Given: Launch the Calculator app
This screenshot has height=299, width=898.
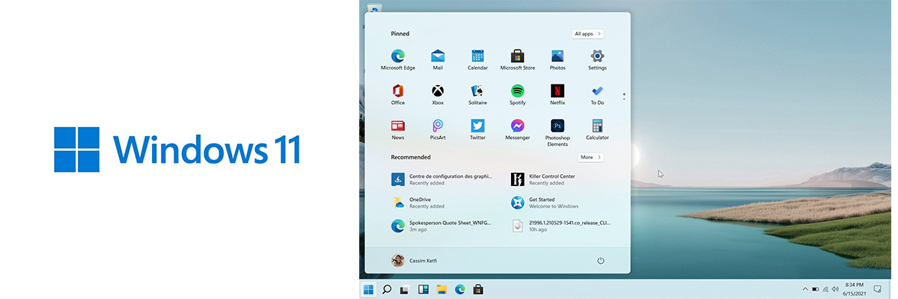Looking at the screenshot, I should (x=597, y=129).
